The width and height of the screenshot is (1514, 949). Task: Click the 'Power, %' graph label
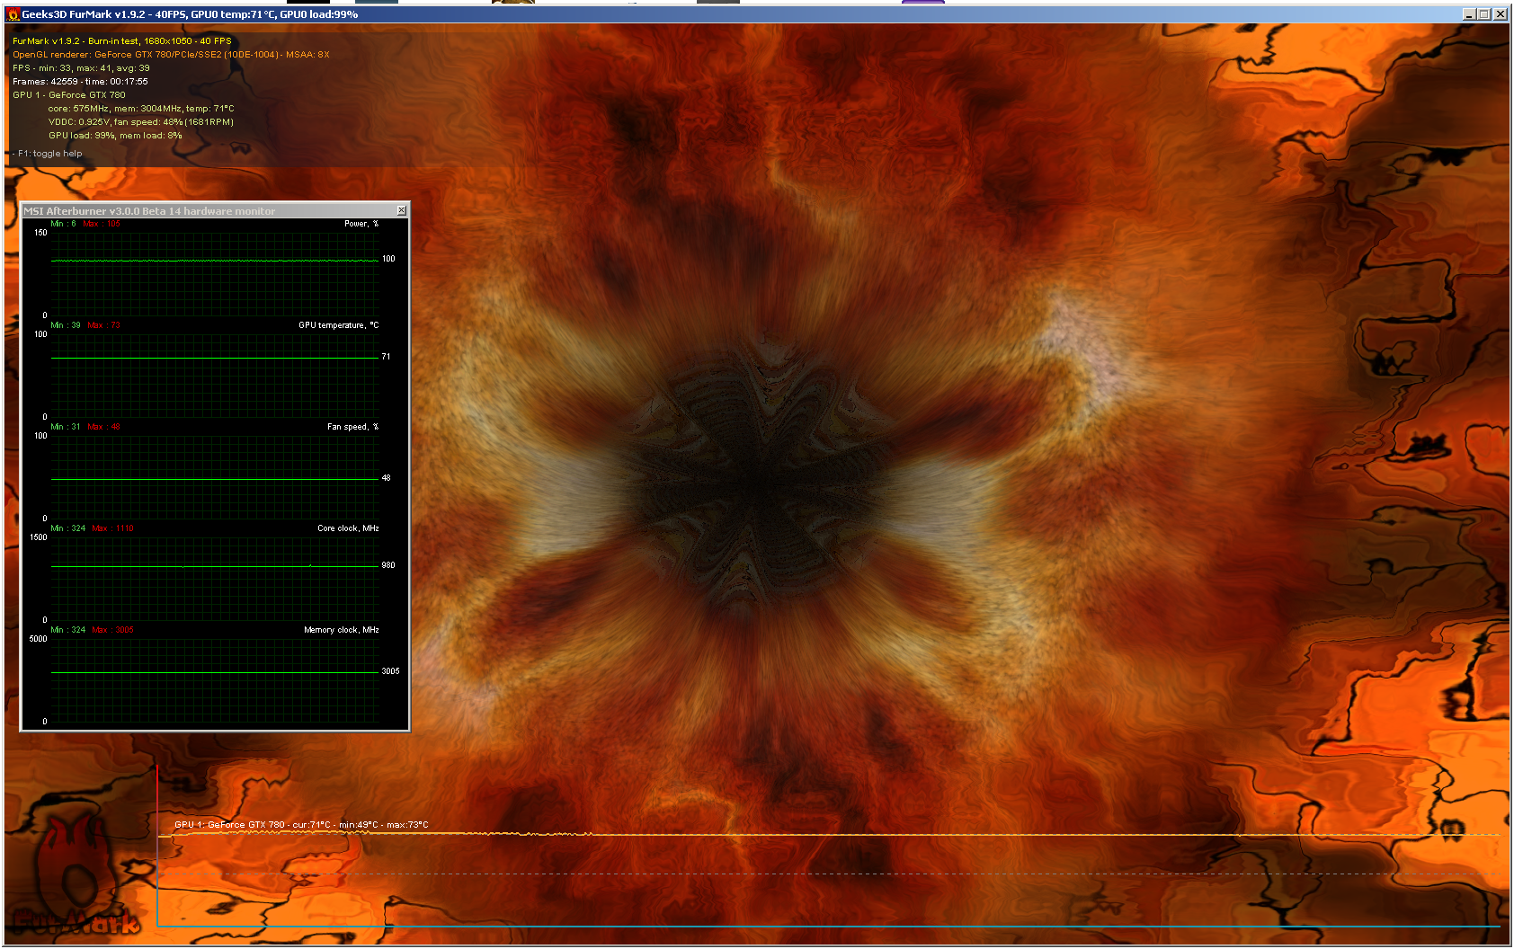361,224
